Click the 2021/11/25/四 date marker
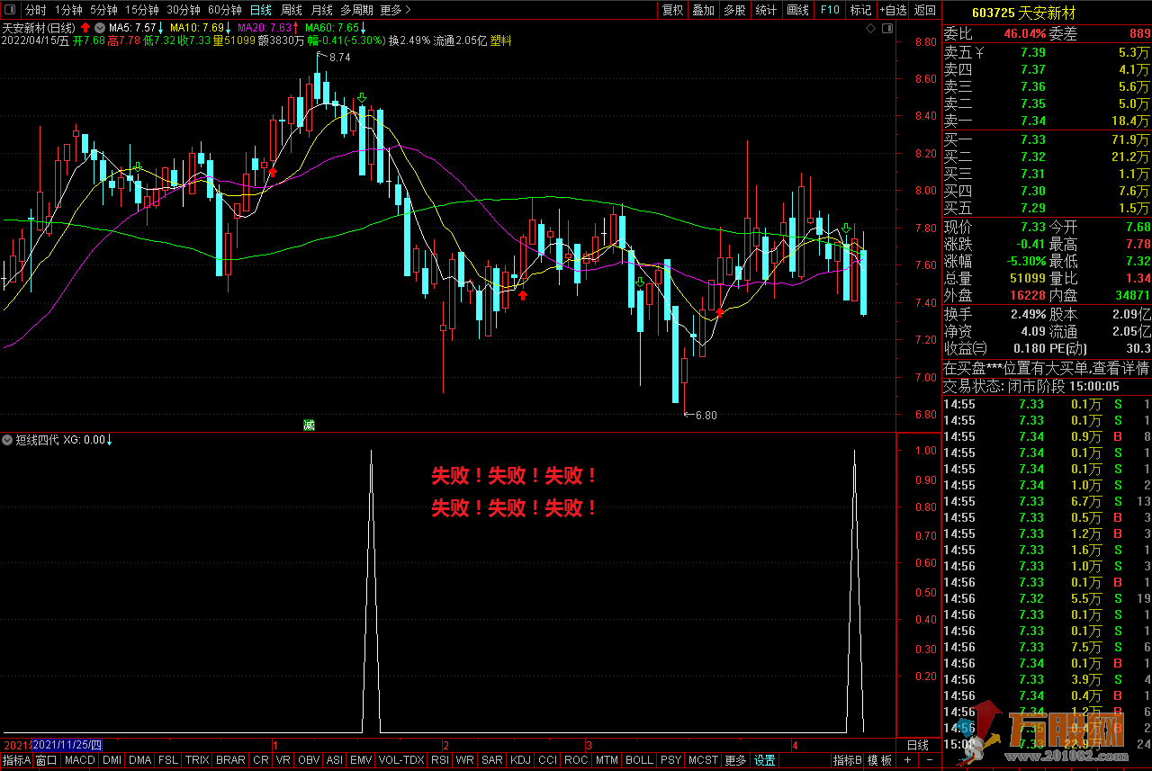 [x=67, y=746]
